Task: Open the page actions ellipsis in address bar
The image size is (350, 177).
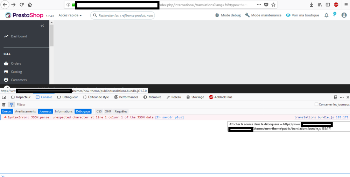Action: pyautogui.click(x=259, y=5)
